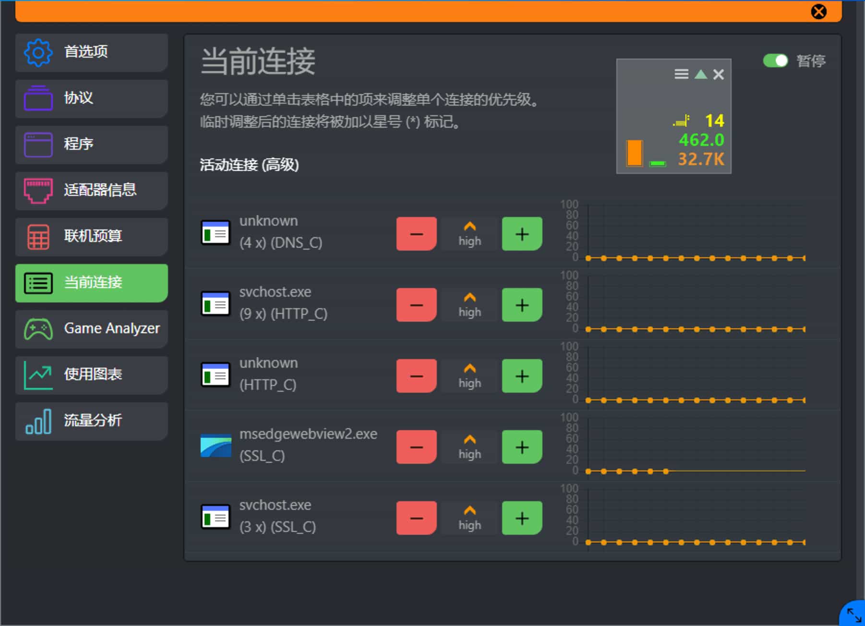Change priority of msedgewebview2.exe SSL_C connection

(469, 447)
